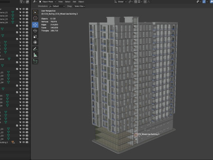
Task: Select the Measure tool
Action: coord(35,55)
